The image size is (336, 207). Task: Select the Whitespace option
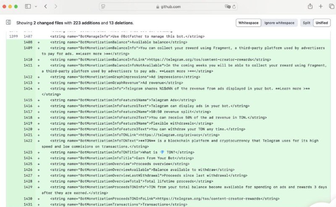(x=248, y=23)
